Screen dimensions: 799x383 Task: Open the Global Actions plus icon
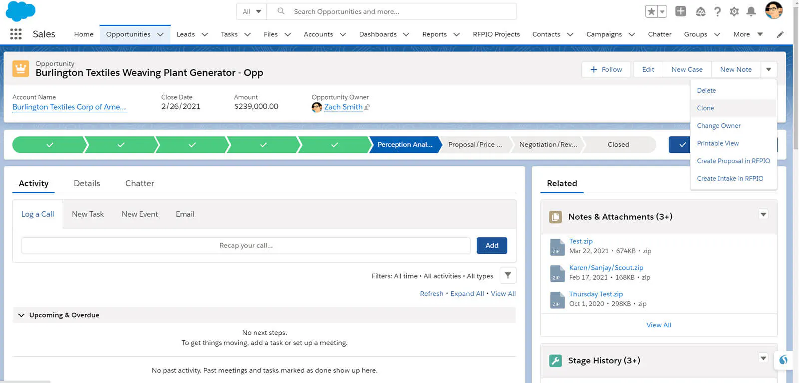pyautogui.click(x=680, y=11)
